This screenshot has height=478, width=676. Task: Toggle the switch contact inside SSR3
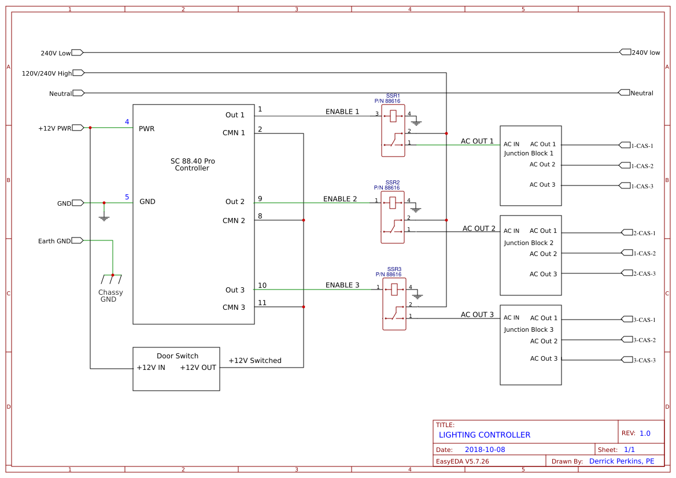[393, 317]
